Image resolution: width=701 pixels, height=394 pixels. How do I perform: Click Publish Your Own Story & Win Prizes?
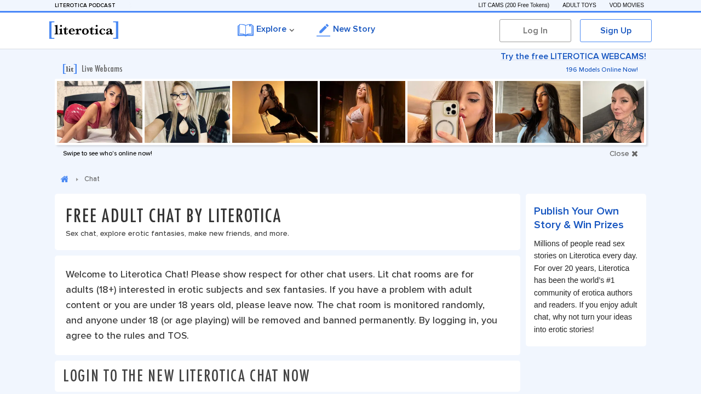coord(579,218)
